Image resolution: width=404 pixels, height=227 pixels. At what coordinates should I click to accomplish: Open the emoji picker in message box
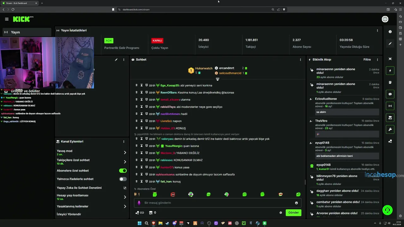(x=296, y=203)
